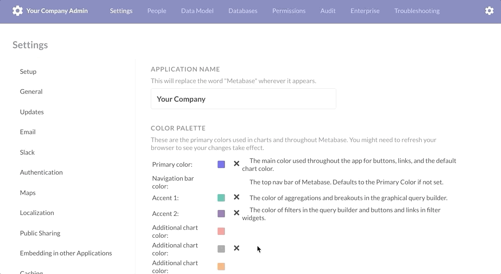The image size is (501, 274).
Task: Open the Settings tab in top navigation
Action: point(121,11)
